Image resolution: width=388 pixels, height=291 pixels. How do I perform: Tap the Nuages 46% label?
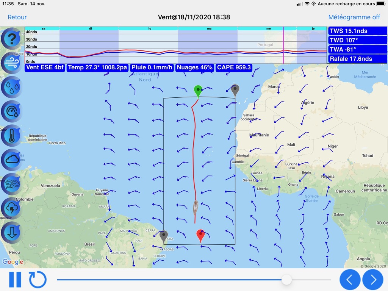coord(194,67)
